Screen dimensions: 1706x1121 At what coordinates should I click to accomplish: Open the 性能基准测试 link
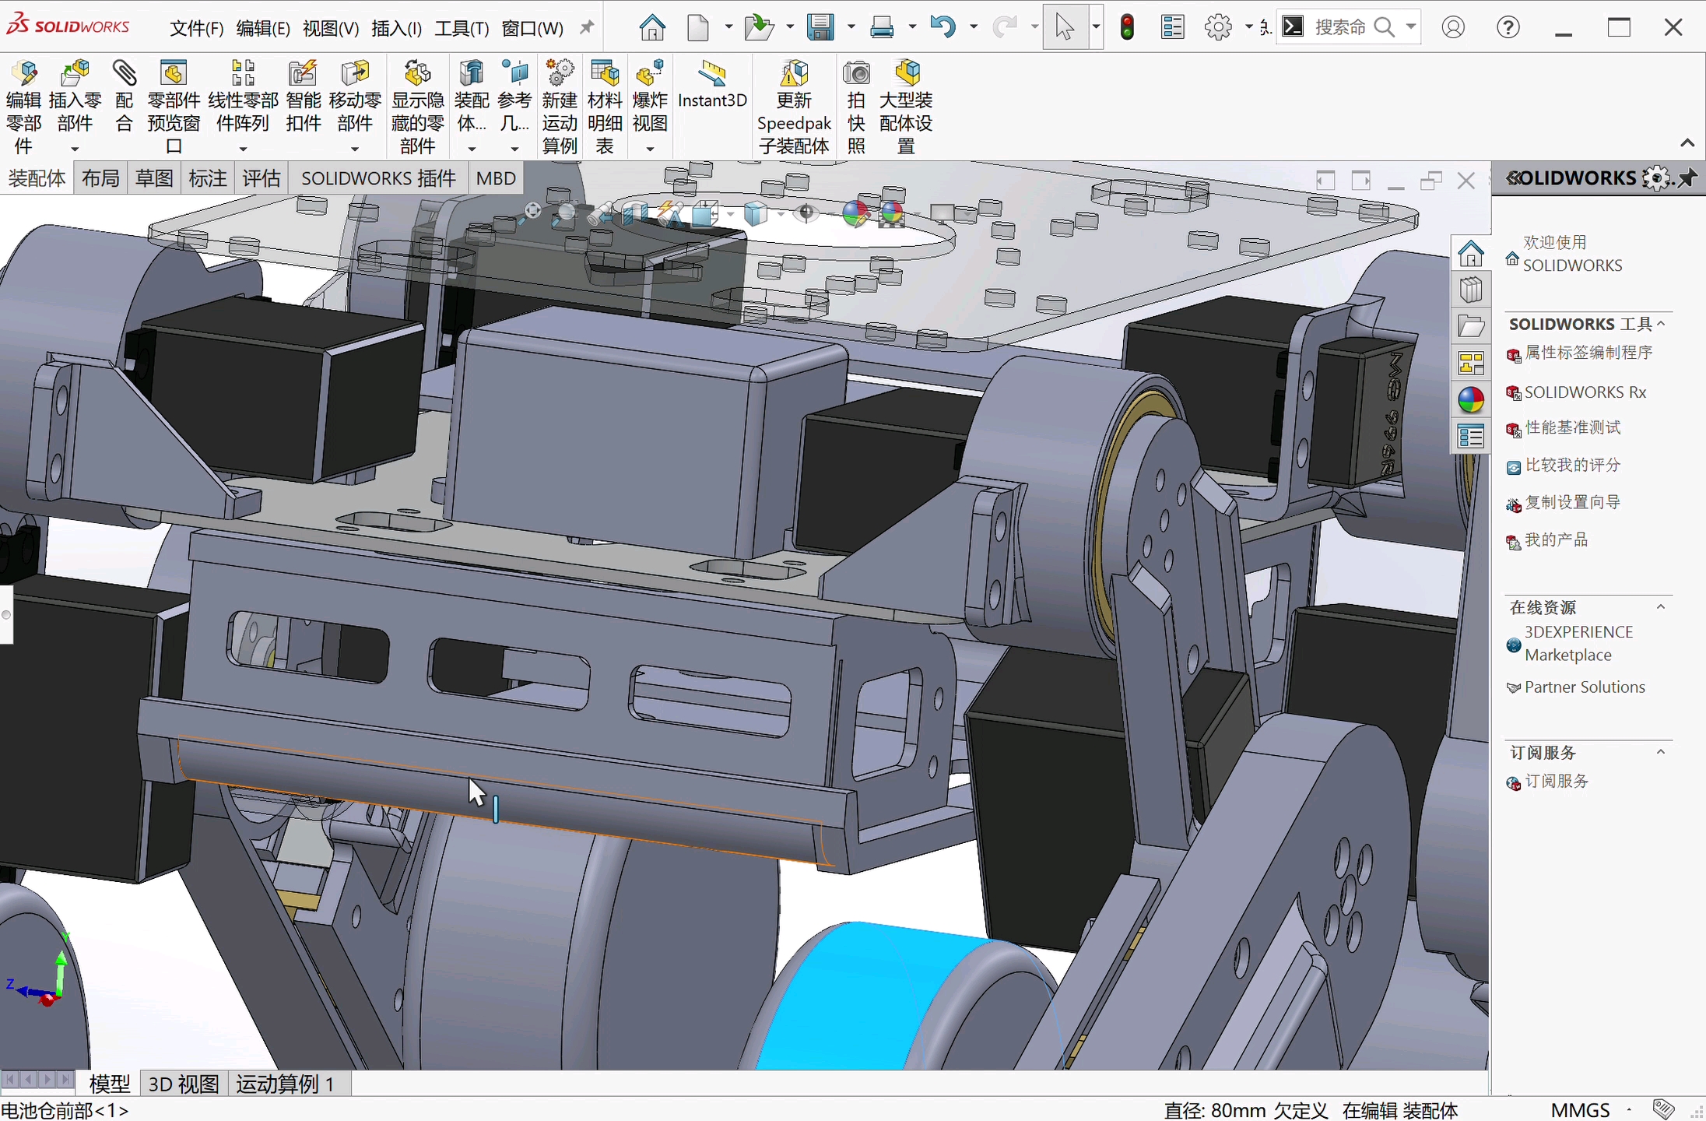pos(1572,428)
